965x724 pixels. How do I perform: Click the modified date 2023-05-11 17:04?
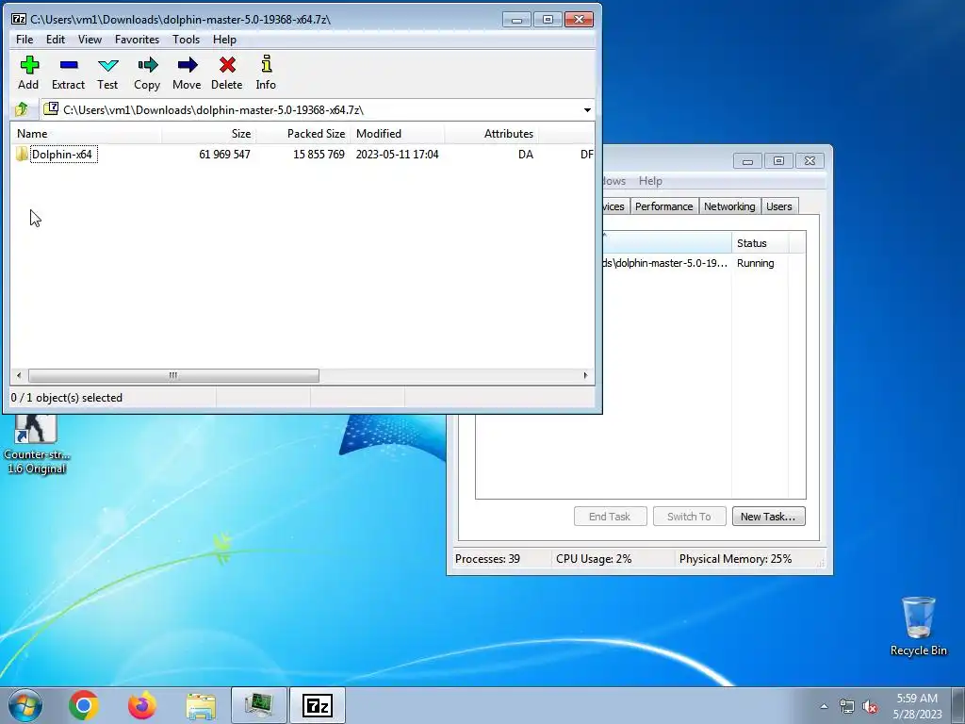(x=397, y=154)
